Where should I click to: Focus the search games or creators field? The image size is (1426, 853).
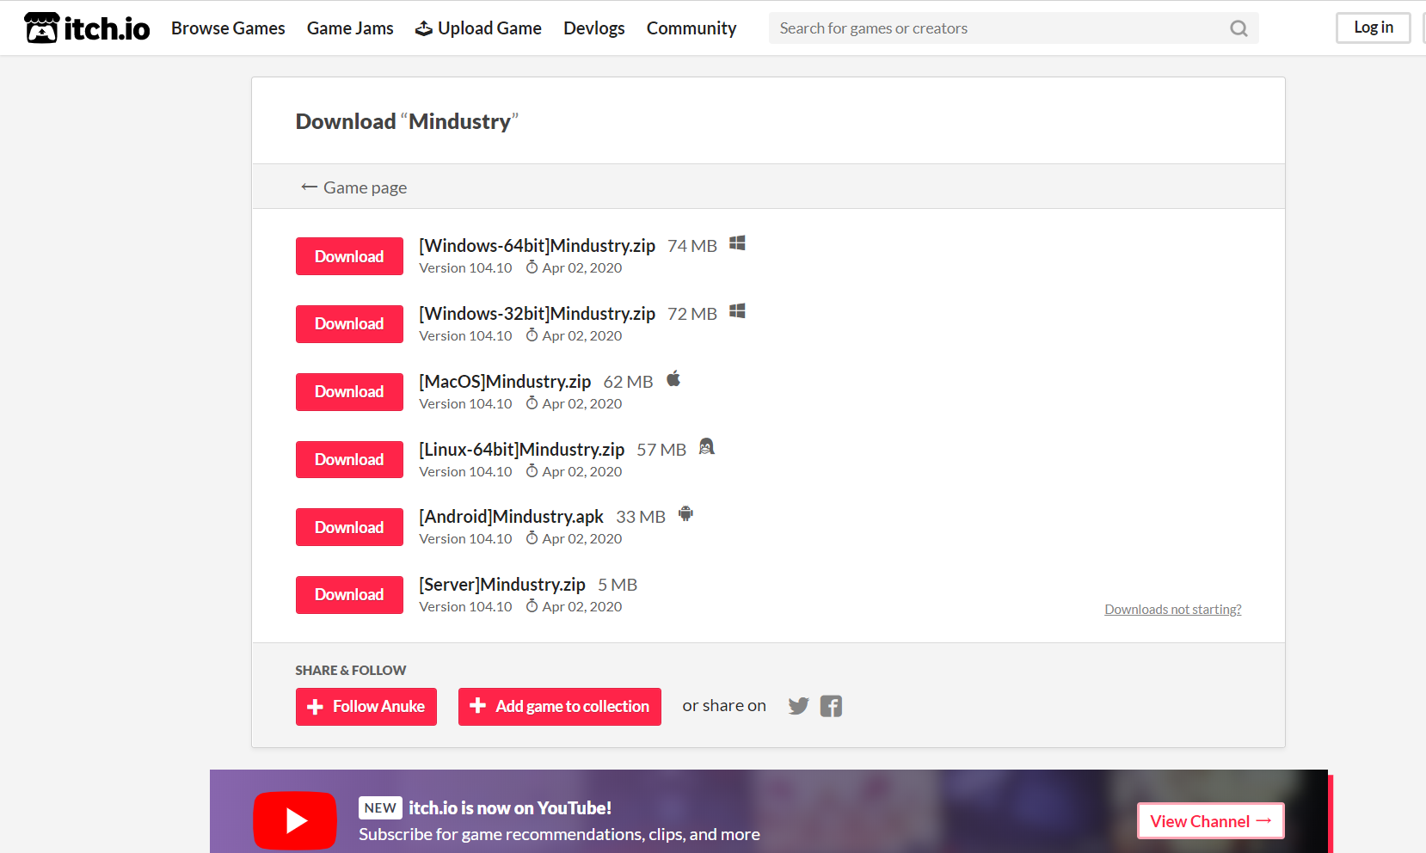point(1014,28)
